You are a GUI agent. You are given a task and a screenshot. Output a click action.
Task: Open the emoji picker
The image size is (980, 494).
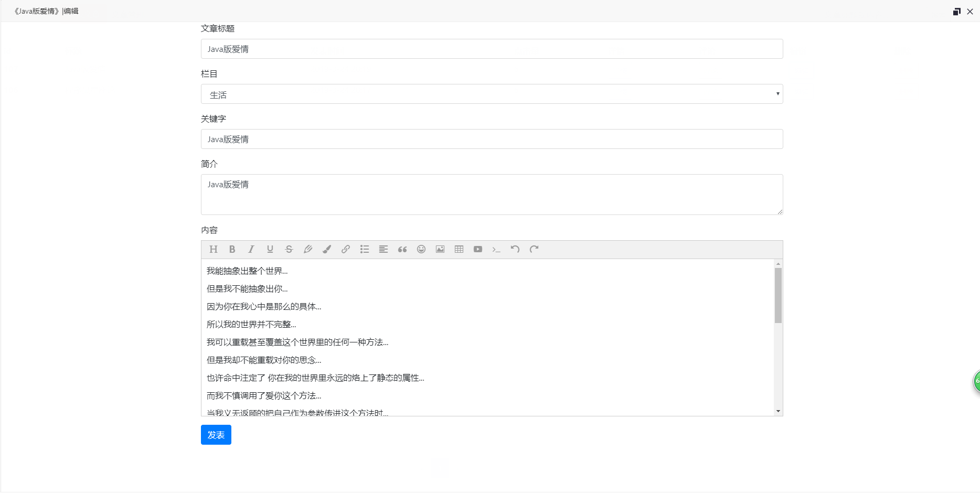click(x=421, y=250)
